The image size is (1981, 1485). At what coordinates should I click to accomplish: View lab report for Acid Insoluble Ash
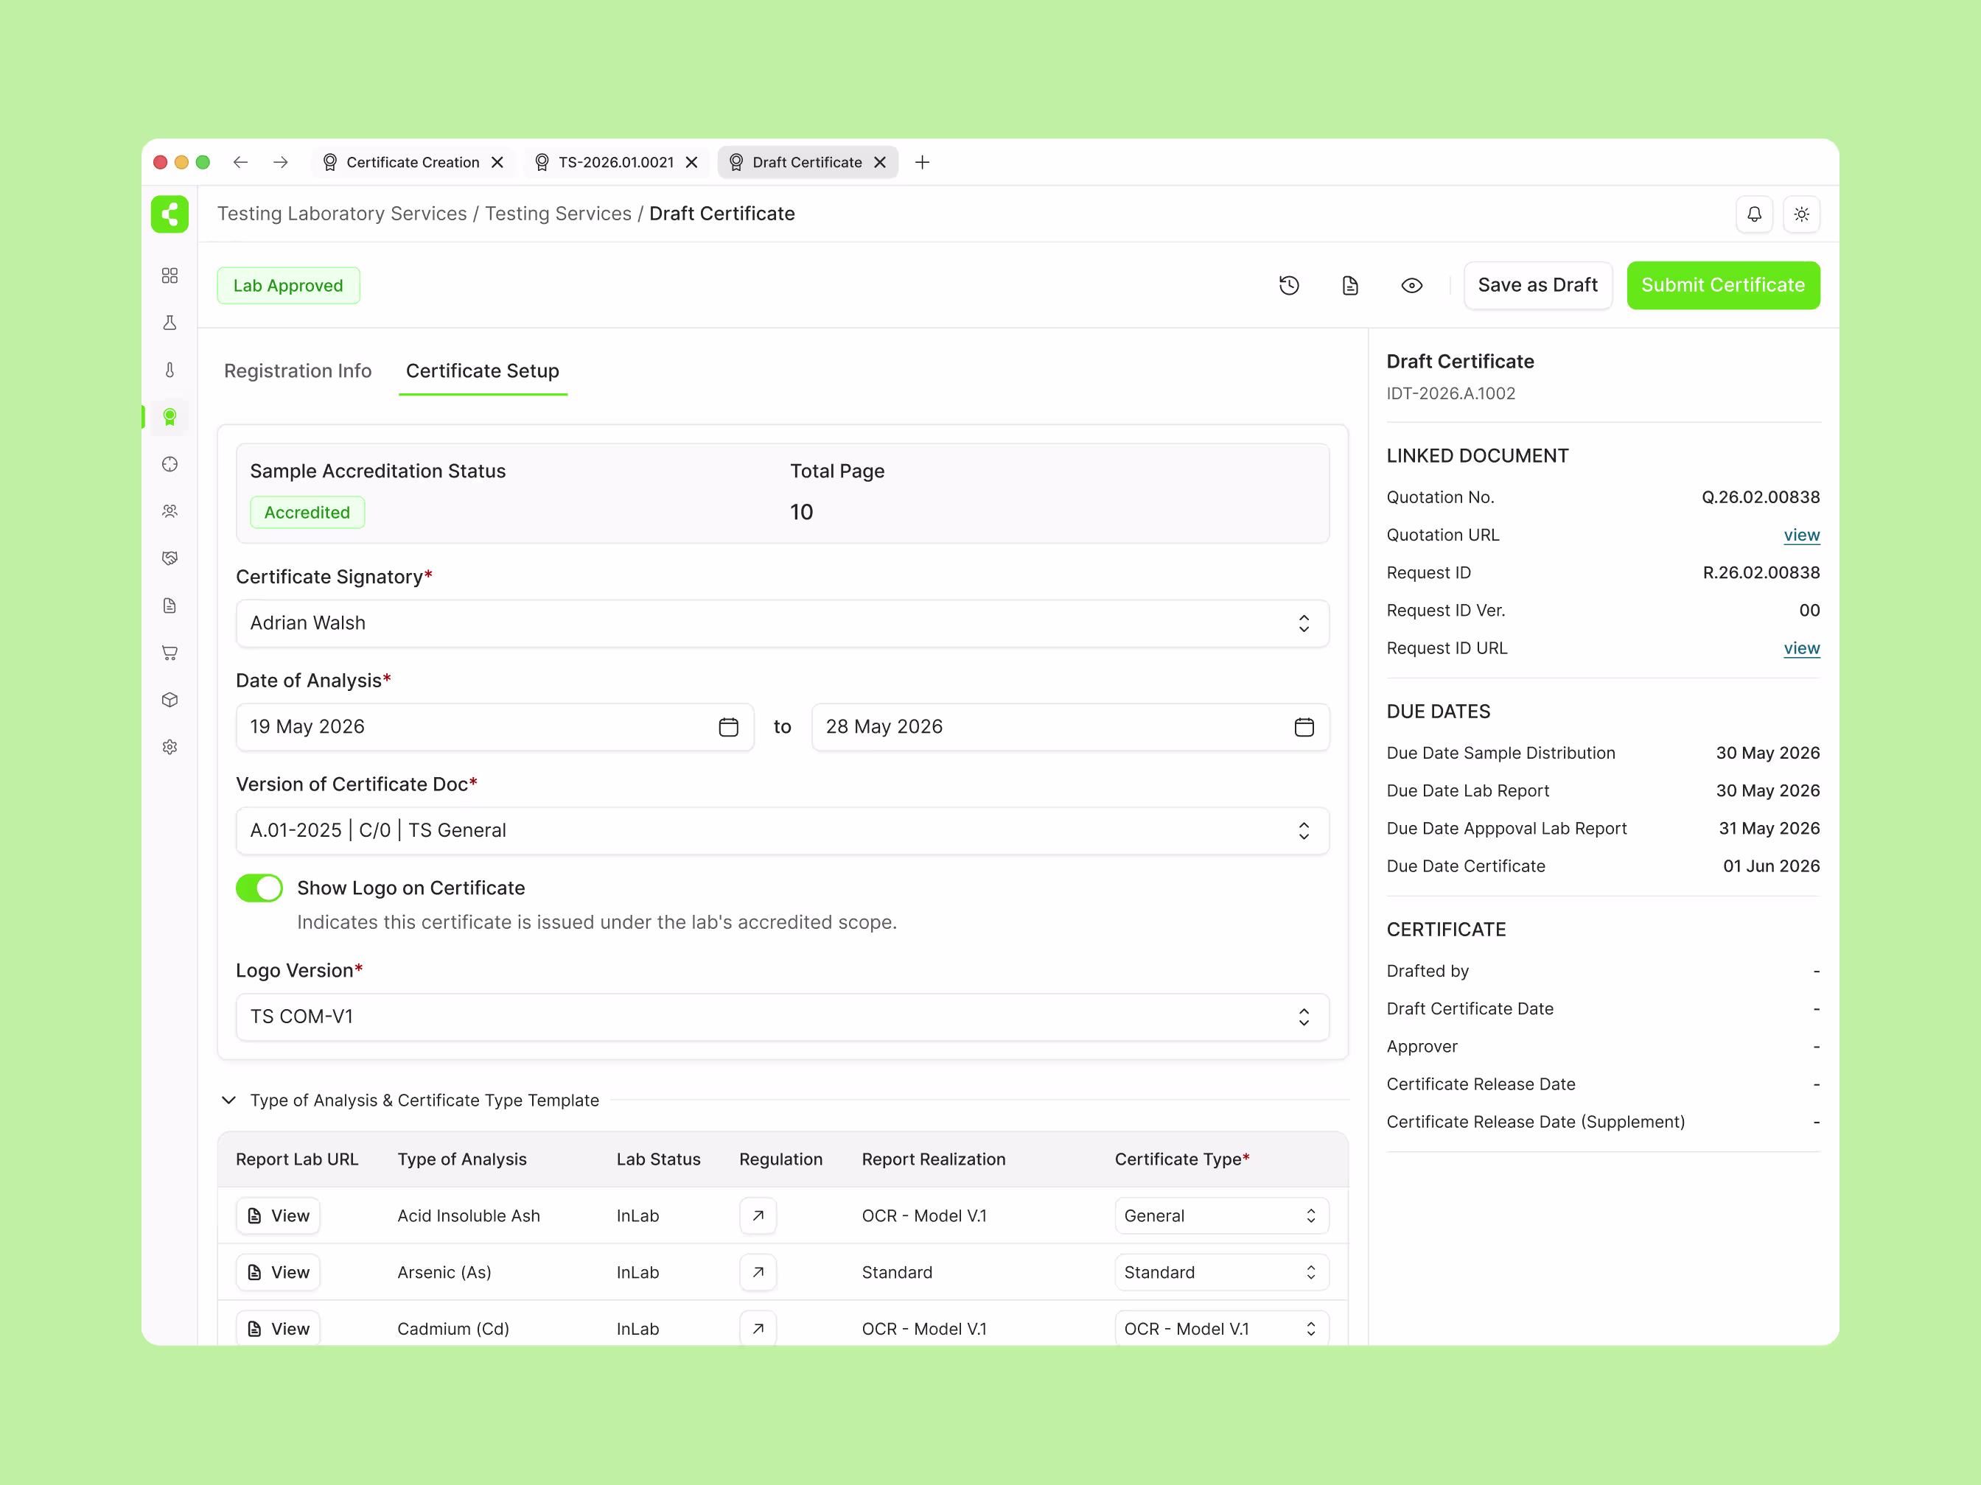(x=279, y=1215)
